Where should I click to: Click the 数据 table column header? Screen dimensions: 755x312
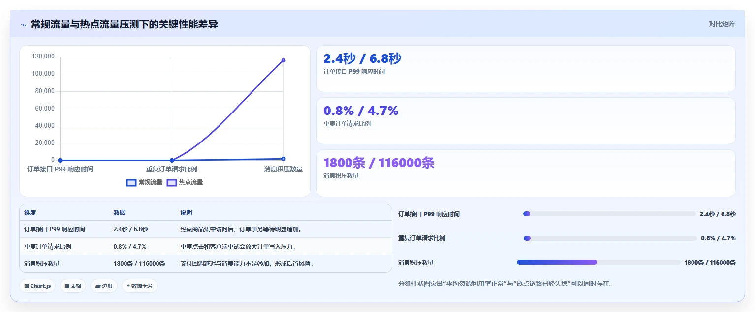120,213
